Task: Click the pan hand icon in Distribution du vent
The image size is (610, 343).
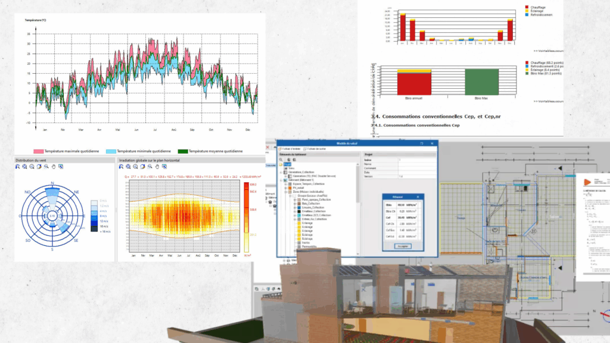Action: (53, 167)
